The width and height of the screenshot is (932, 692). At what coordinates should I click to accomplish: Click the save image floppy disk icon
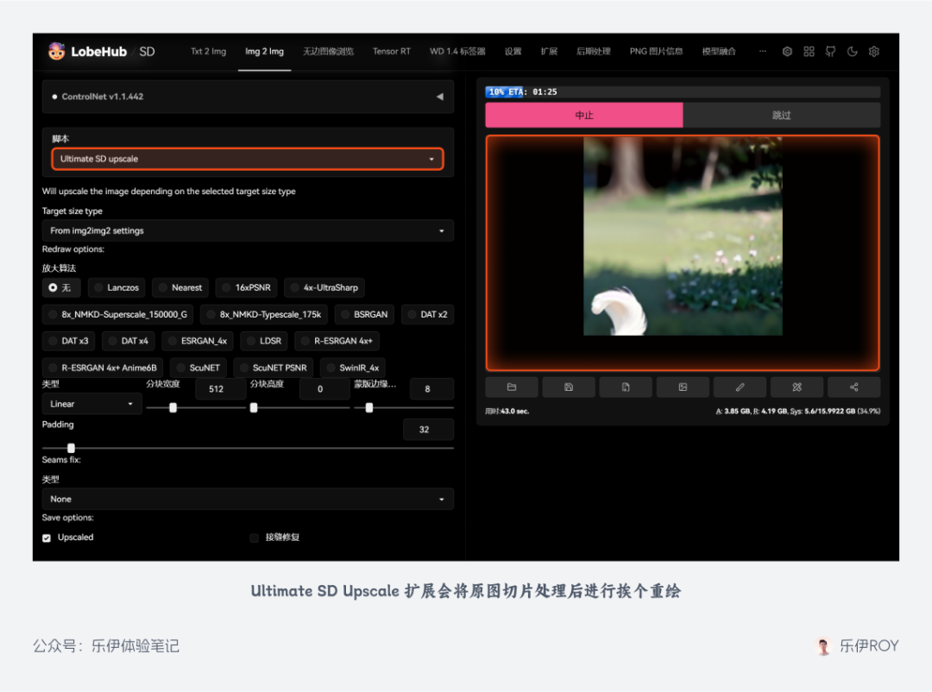point(569,387)
